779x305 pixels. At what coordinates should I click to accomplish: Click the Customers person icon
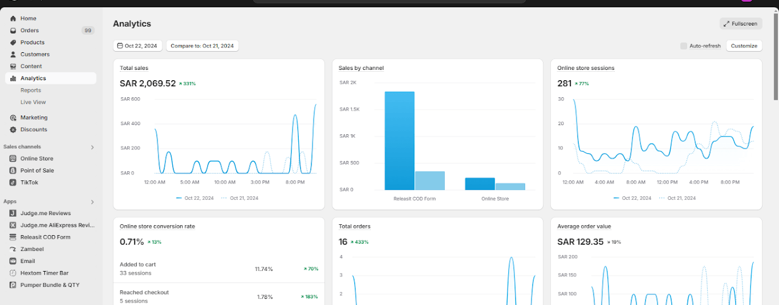tap(13, 55)
